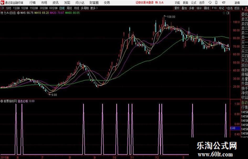Click the 叠加 overlay toolbar button
Image resolution: width=248 pixels, height=159 pixels.
[184, 8]
